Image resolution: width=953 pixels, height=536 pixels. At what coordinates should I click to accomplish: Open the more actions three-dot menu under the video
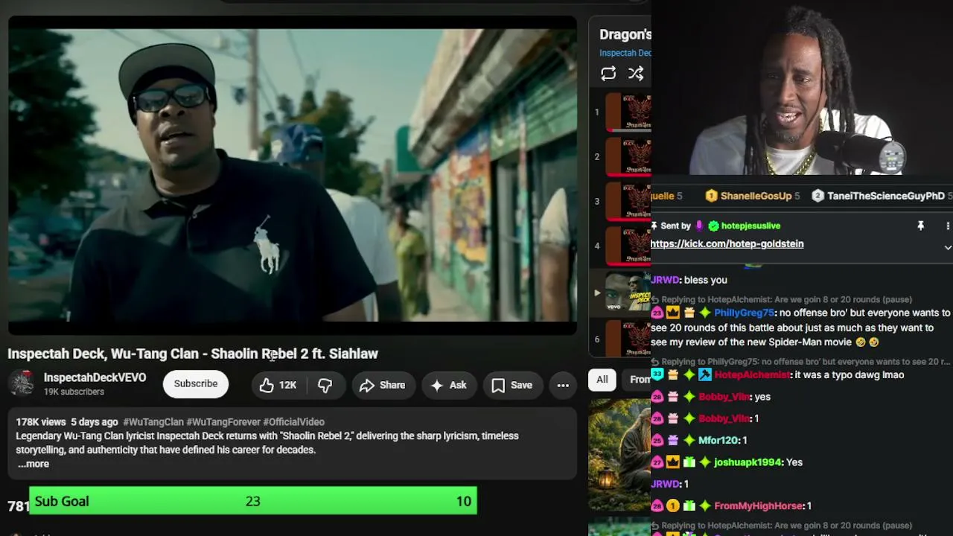coord(563,385)
